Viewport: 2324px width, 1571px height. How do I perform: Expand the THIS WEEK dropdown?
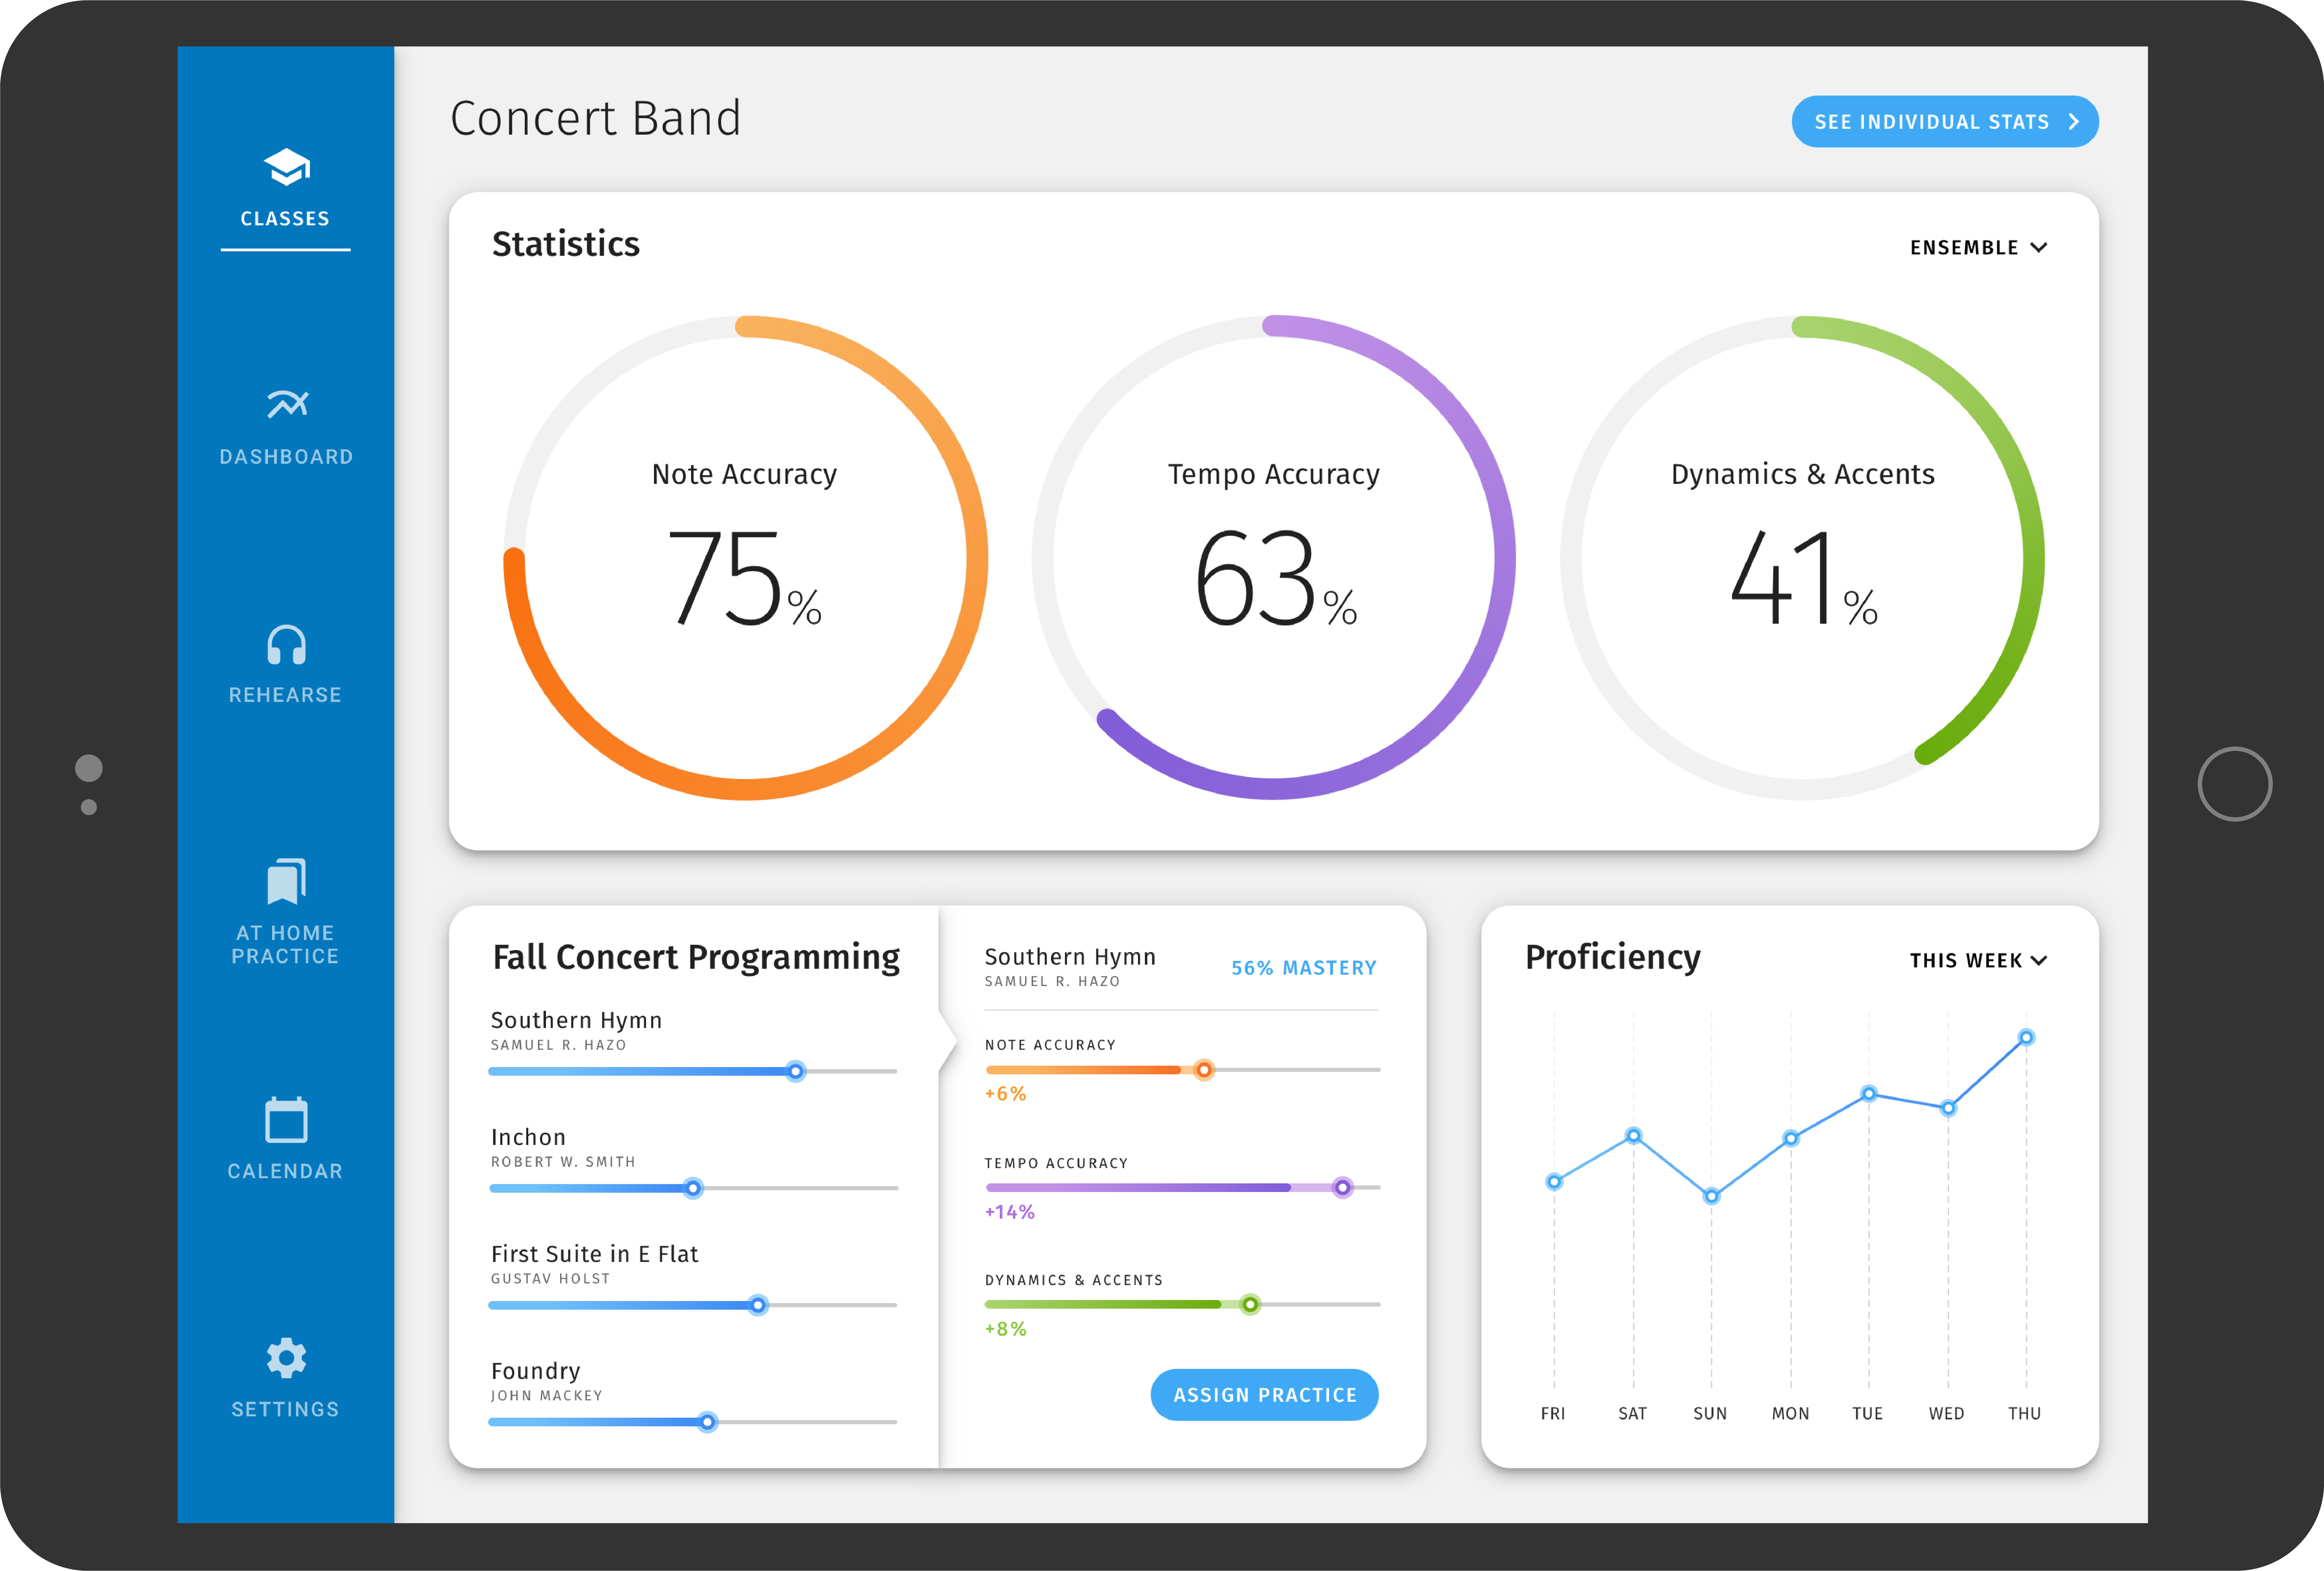pyautogui.click(x=1978, y=961)
